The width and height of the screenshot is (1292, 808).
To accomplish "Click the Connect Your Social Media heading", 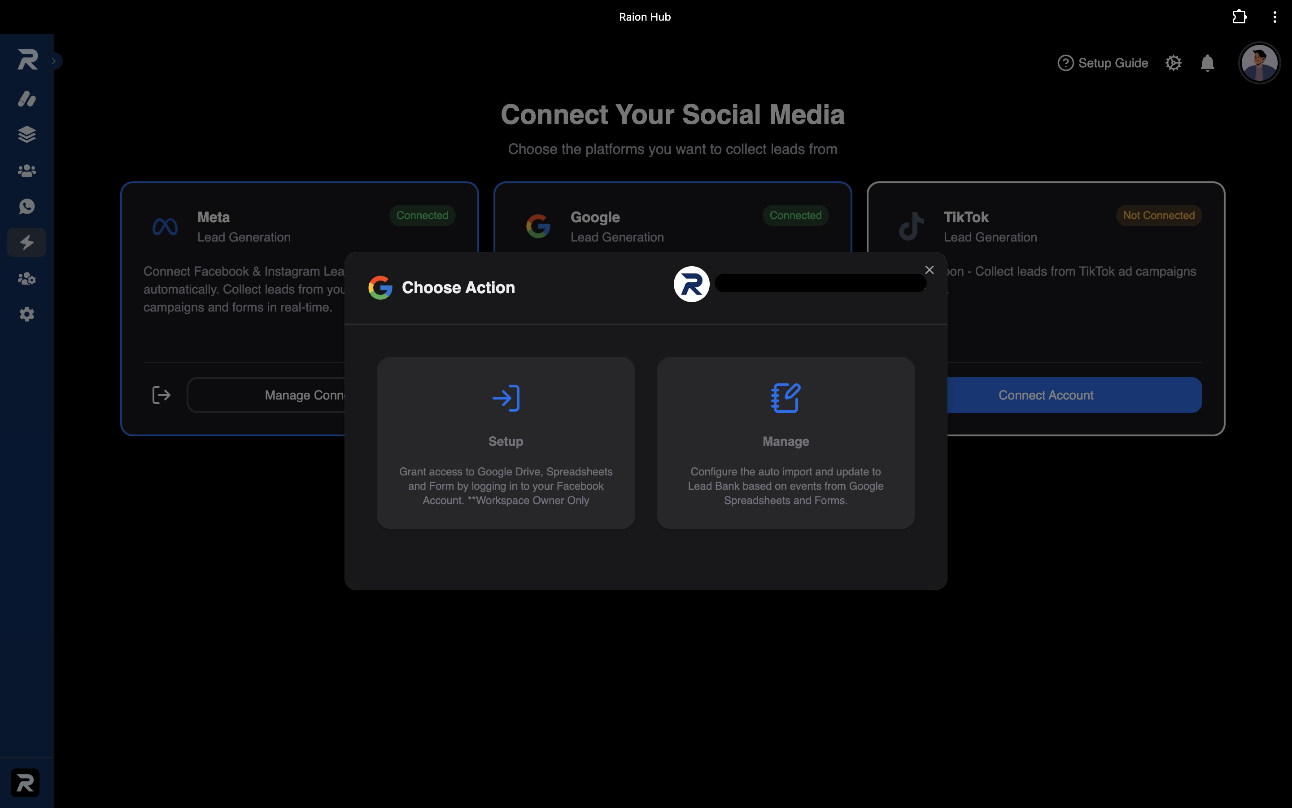I will [673, 114].
